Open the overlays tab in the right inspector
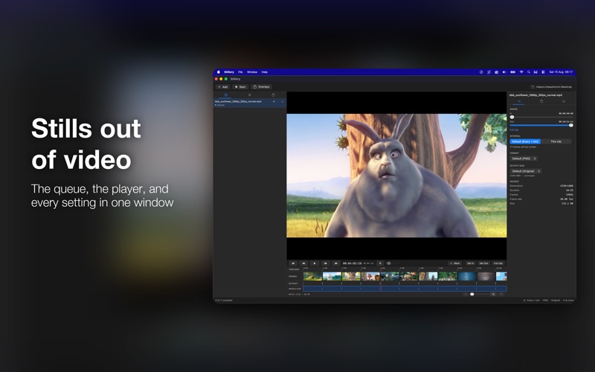Screen dimensions: 595x372 [541, 101]
